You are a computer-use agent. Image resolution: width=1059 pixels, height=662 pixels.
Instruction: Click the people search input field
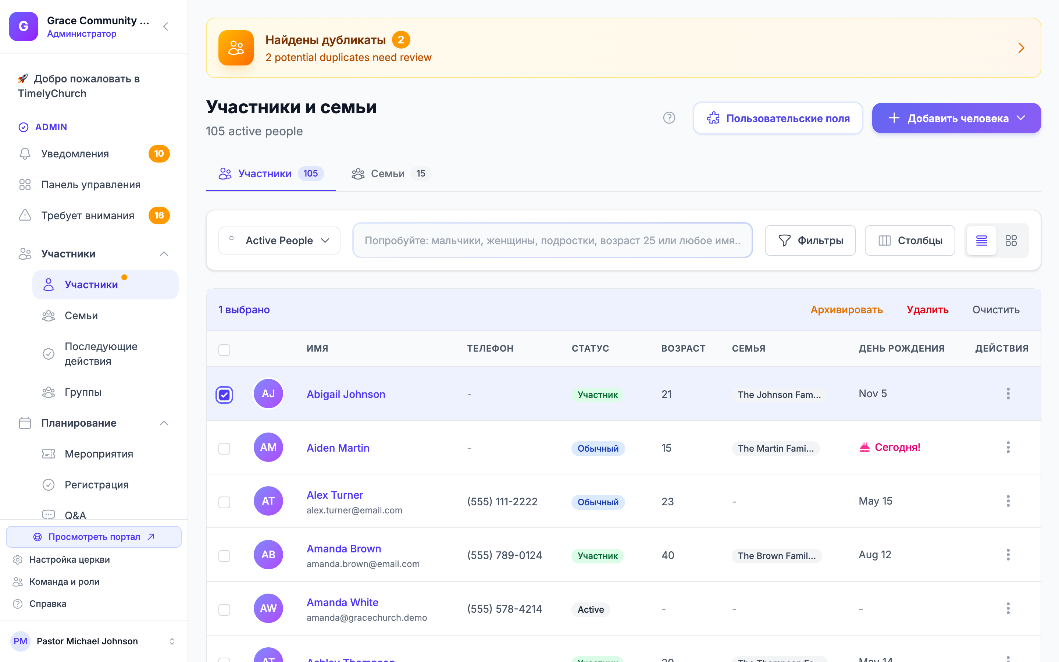552,241
